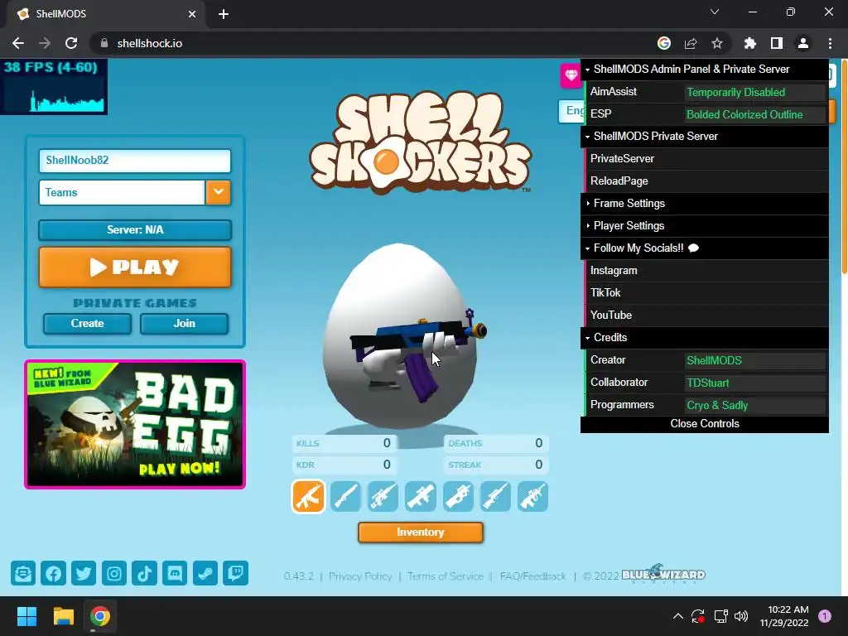Click the Bad Egg Play Now banner
This screenshot has height=636, width=848.
pyautogui.click(x=135, y=425)
